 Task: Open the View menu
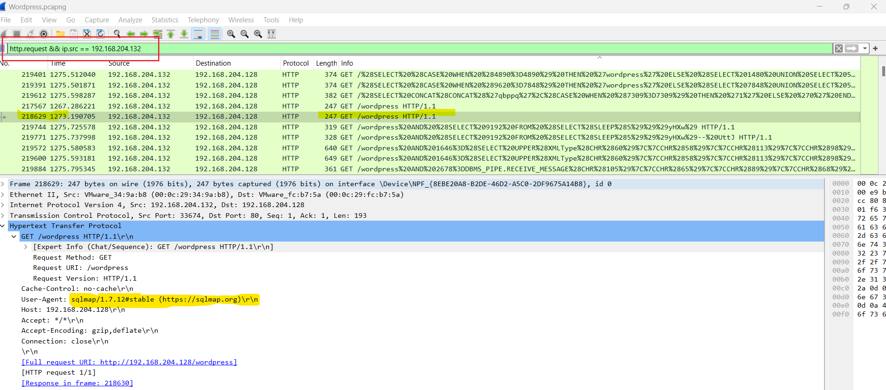tap(49, 20)
